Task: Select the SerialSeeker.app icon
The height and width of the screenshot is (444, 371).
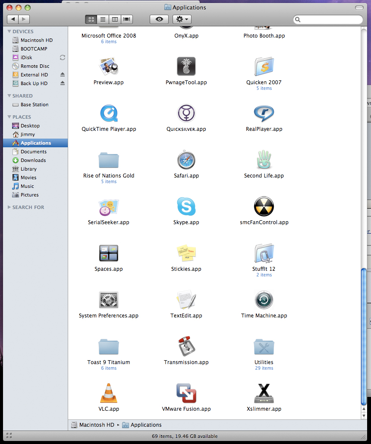Action: pos(109,207)
